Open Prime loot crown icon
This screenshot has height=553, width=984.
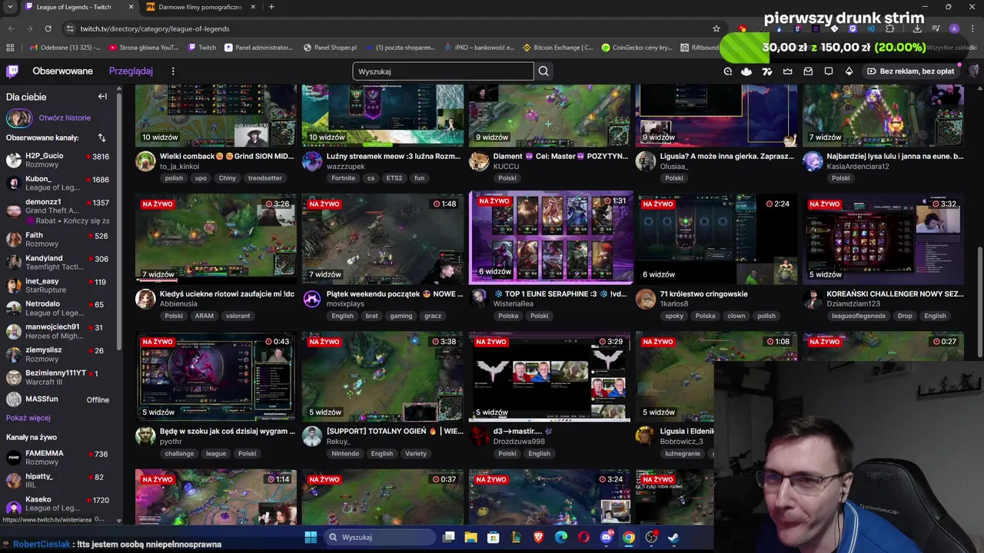tap(787, 71)
